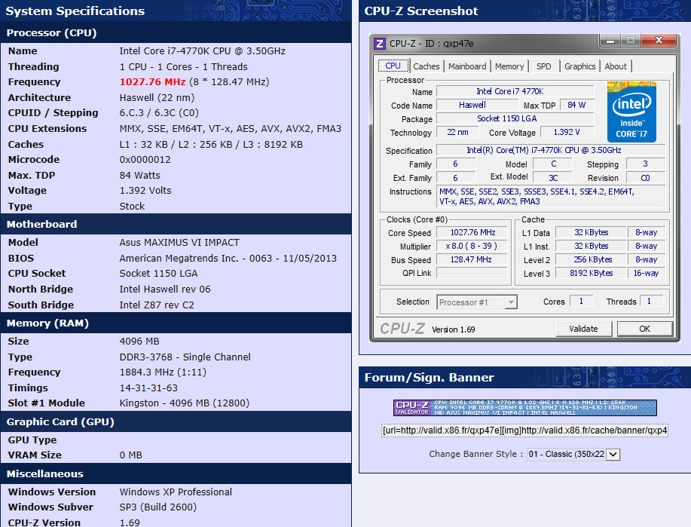Click the Validate button
Viewport: 691px width, 527px height.
(583, 329)
